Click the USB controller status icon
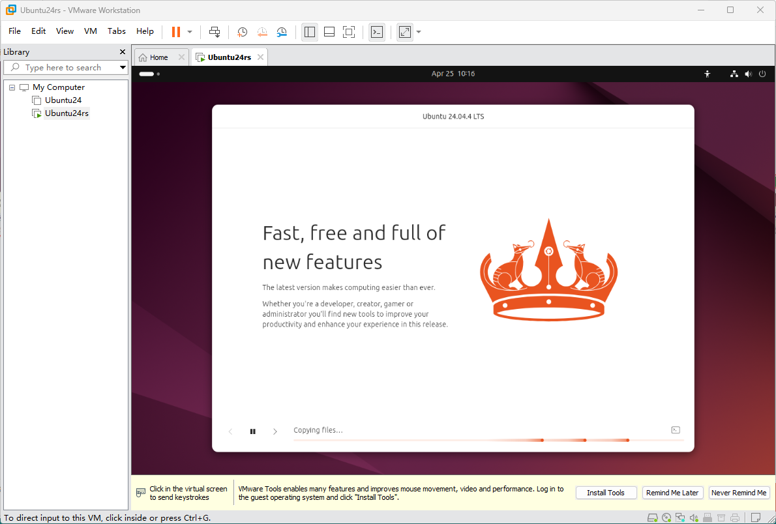Viewport: 776px width, 524px height. point(708,517)
